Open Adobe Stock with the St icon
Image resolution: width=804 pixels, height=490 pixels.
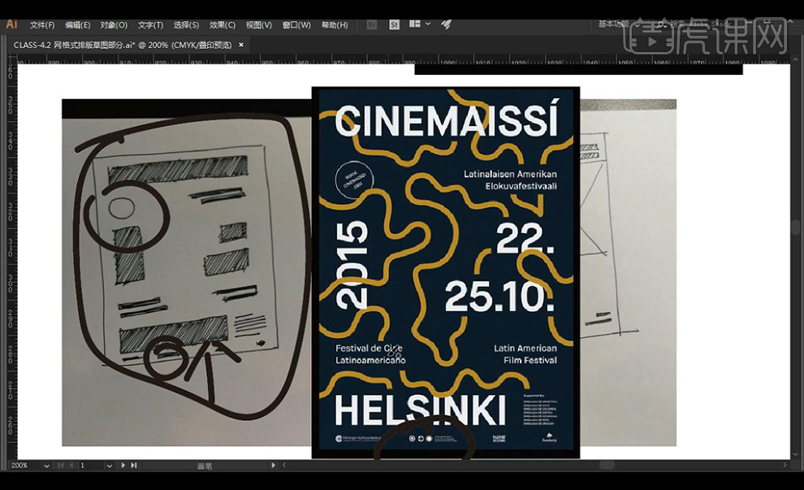coord(395,24)
